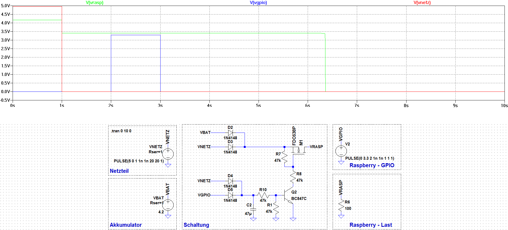This screenshot has height=230, width=508.
Task: Click the -0.5V voltage axis label
Action: coord(5,100)
